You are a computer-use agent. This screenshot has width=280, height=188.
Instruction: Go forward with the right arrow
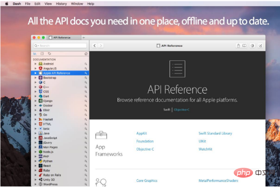(x=101, y=46)
